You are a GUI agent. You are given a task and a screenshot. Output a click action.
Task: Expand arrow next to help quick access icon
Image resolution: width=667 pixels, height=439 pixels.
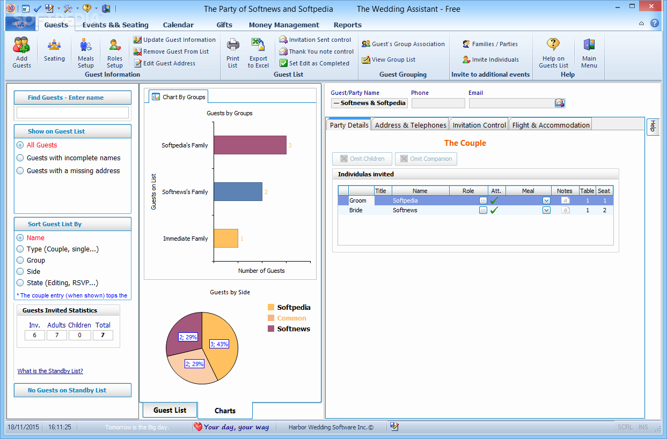96,9
